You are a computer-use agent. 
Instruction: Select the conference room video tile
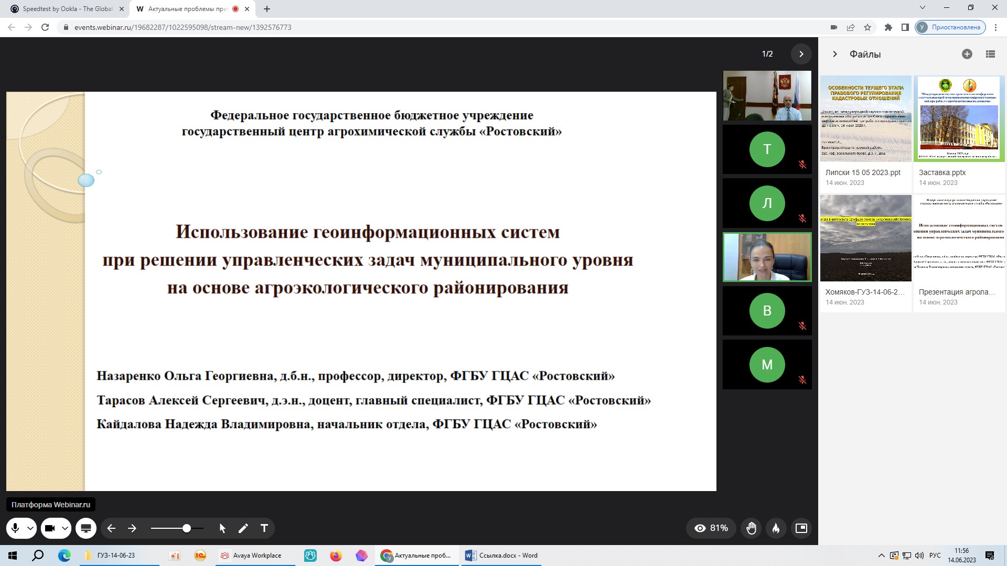(767, 96)
